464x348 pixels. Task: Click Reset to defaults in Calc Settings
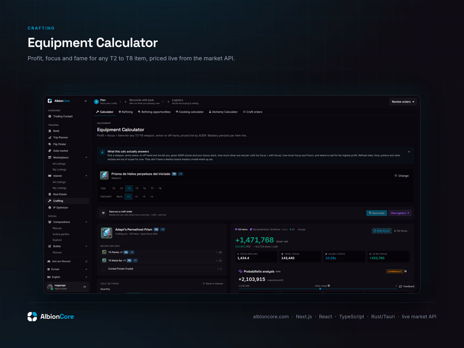tap(213, 284)
